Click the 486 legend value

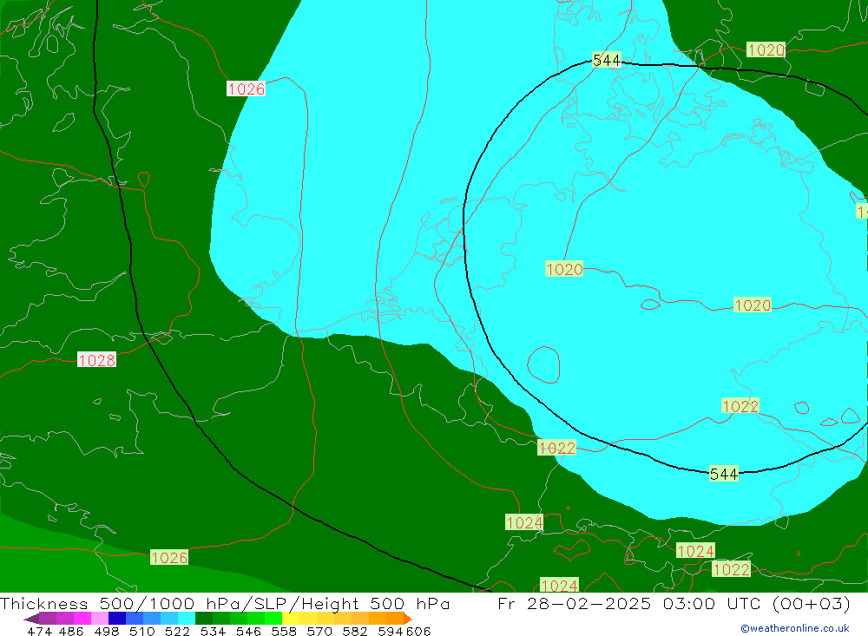click(71, 631)
